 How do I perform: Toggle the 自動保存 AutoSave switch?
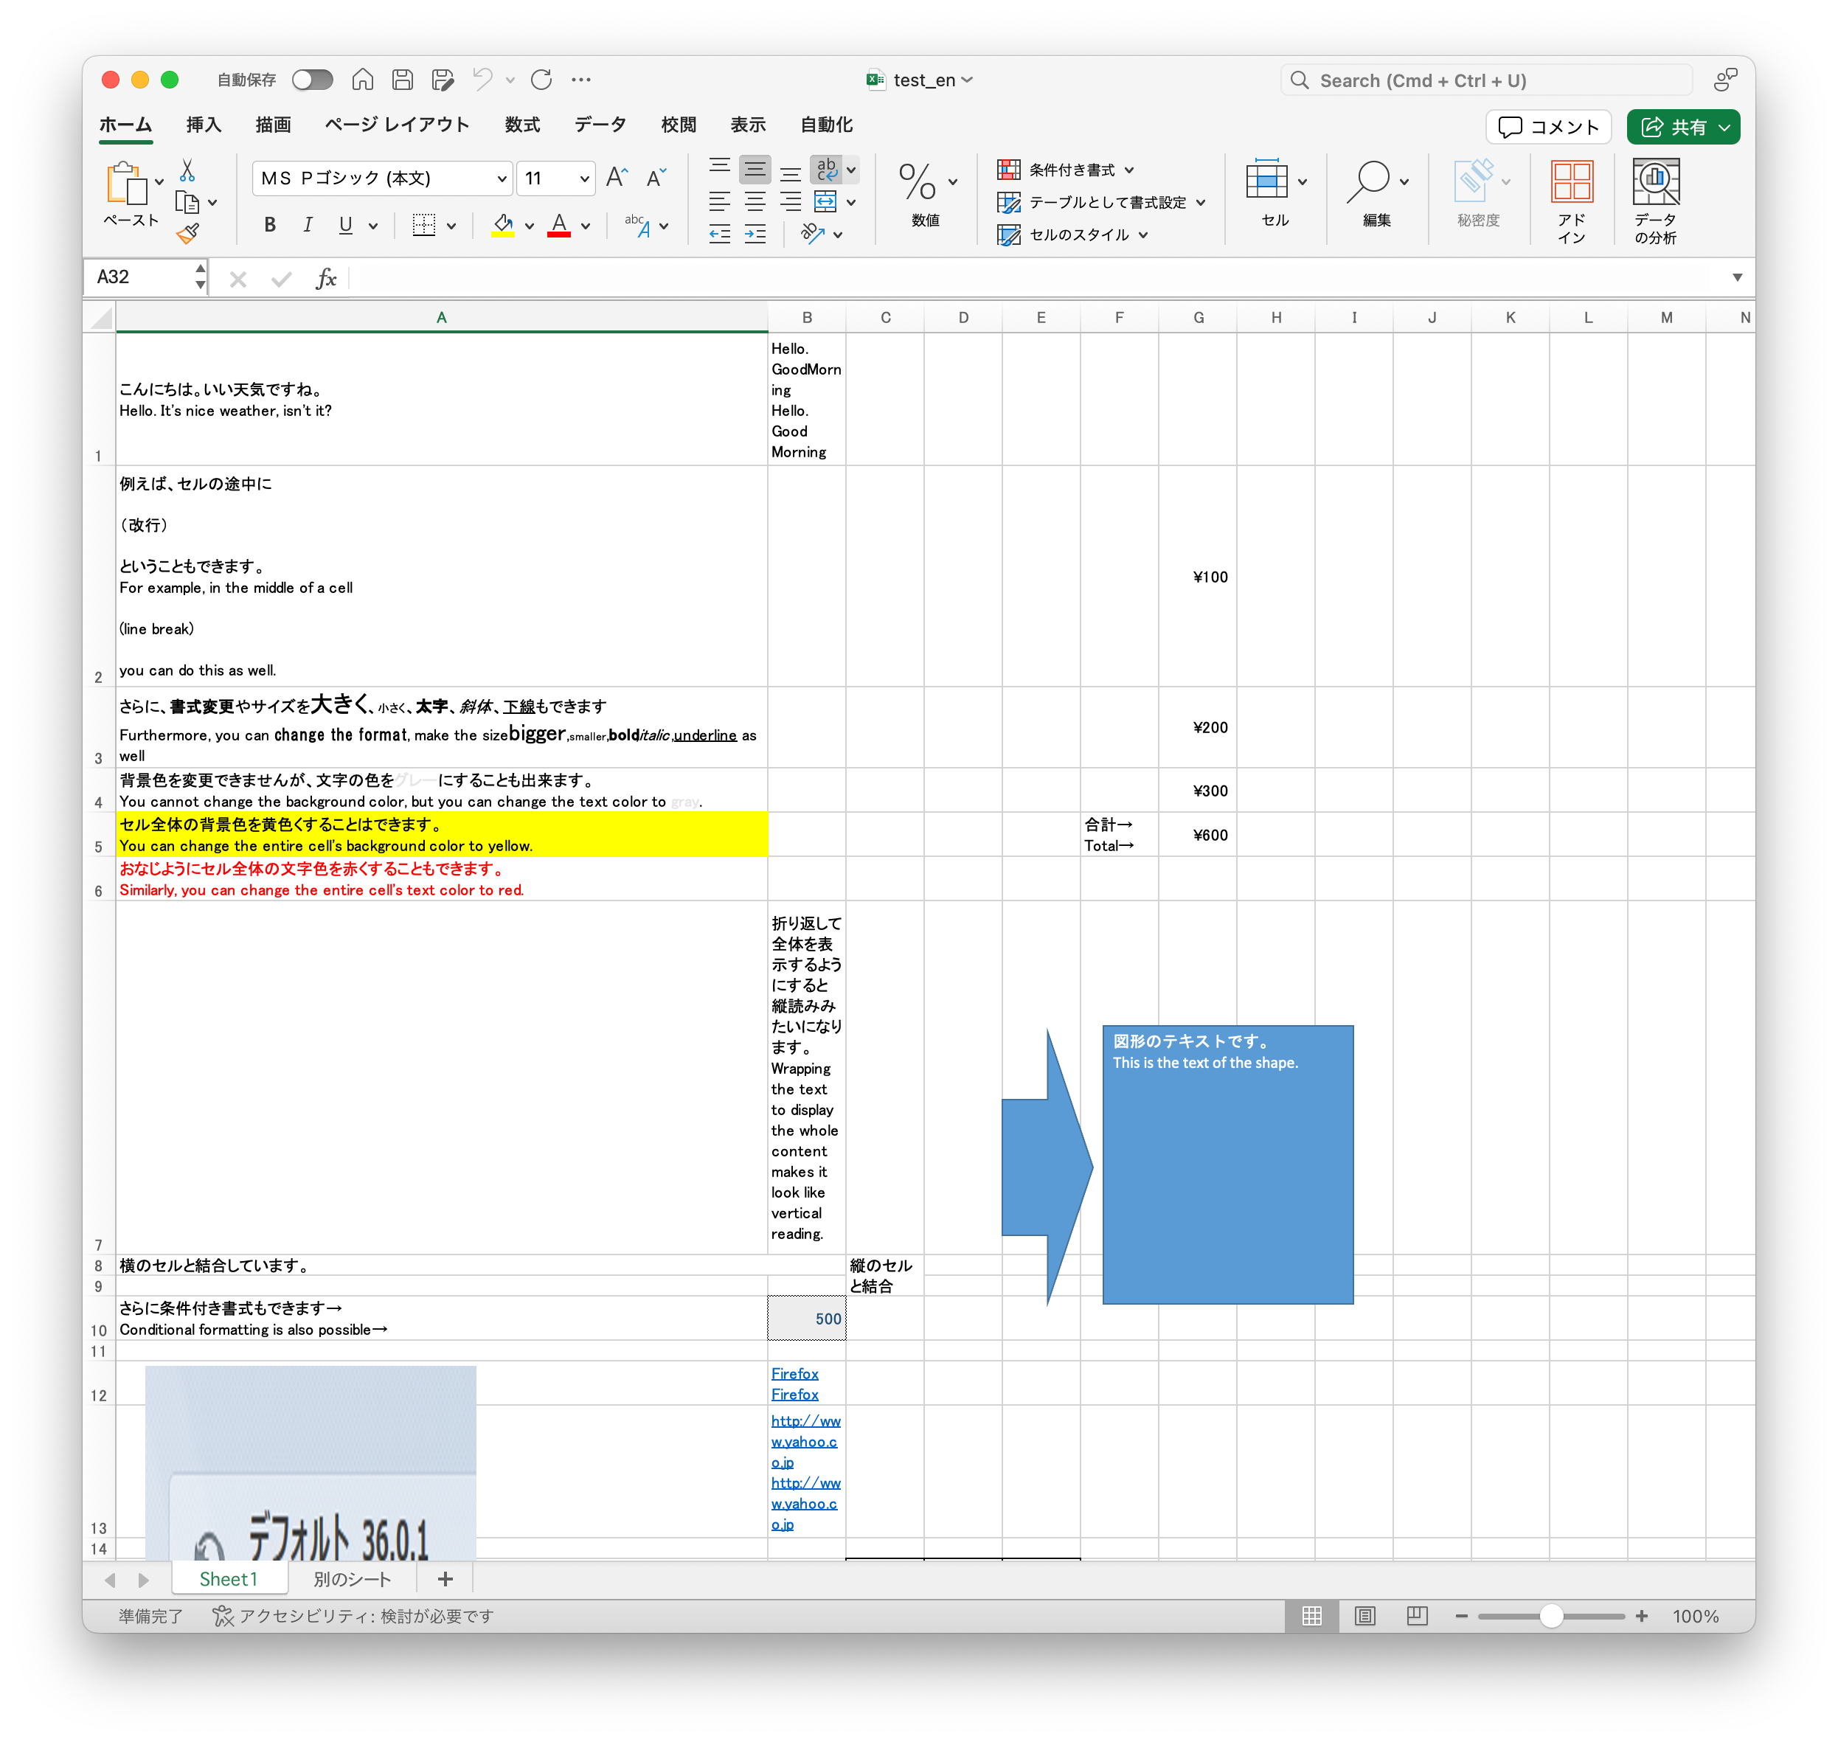(312, 80)
